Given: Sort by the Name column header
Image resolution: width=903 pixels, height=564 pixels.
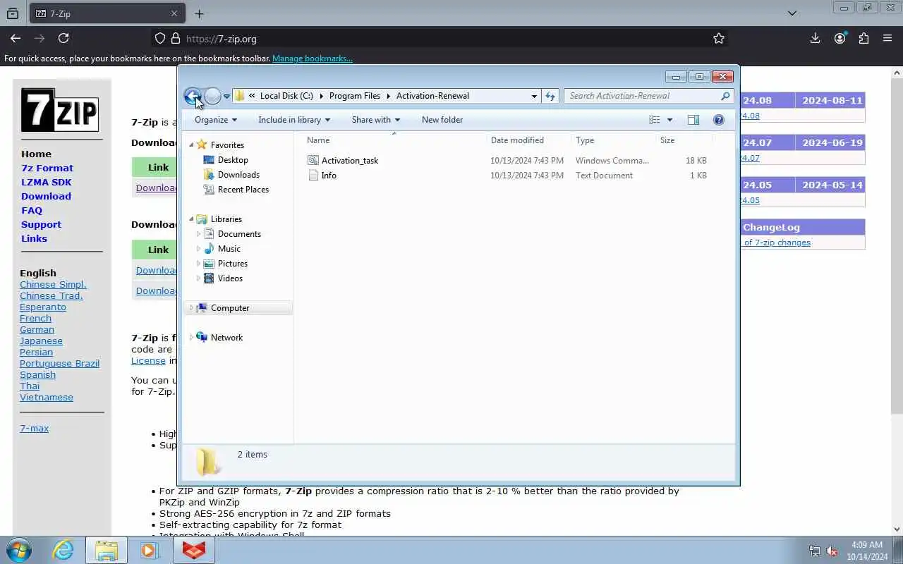Looking at the screenshot, I should click(318, 140).
